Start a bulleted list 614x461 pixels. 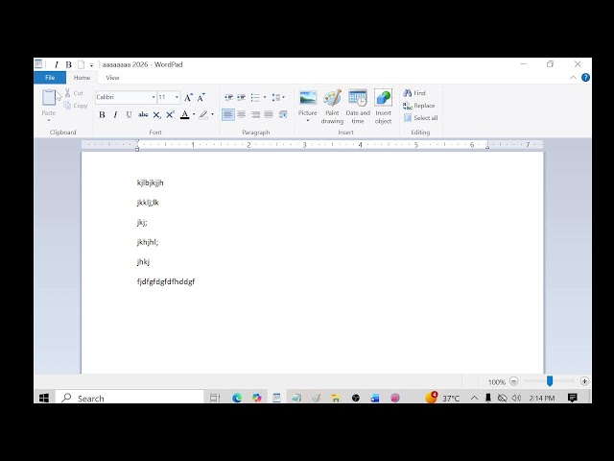pos(255,97)
